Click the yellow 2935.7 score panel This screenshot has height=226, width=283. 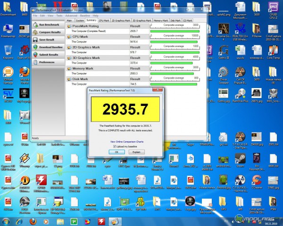tap(125, 109)
